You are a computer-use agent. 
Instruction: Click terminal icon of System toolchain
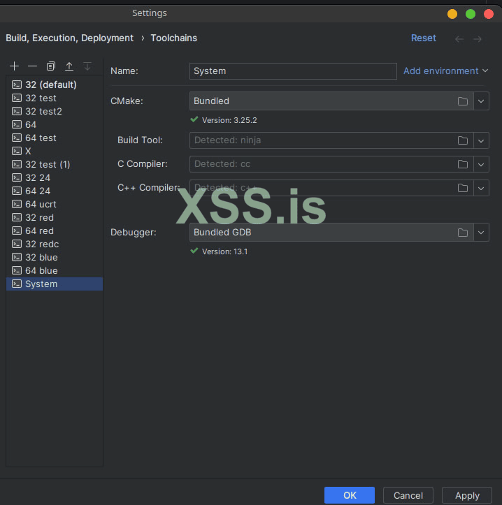tap(17, 284)
